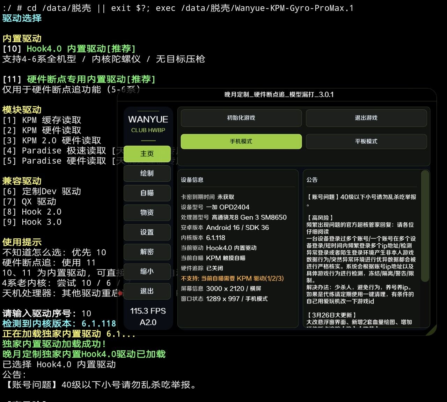The height and width of the screenshot is (402, 447).
Task: Open the 物资 loot ESP panel
Action: 147,213
